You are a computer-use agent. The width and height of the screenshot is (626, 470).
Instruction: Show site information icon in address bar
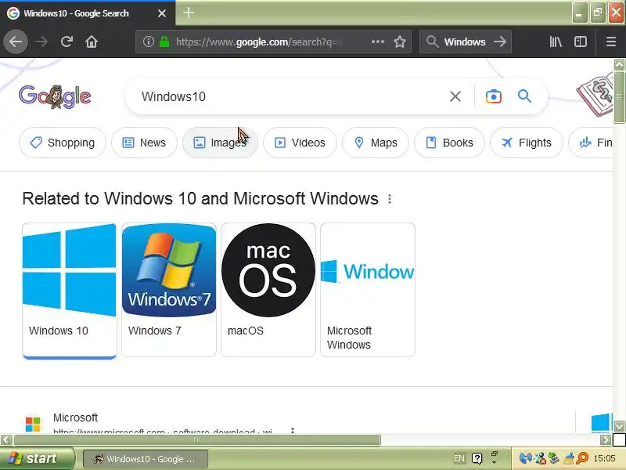(148, 42)
